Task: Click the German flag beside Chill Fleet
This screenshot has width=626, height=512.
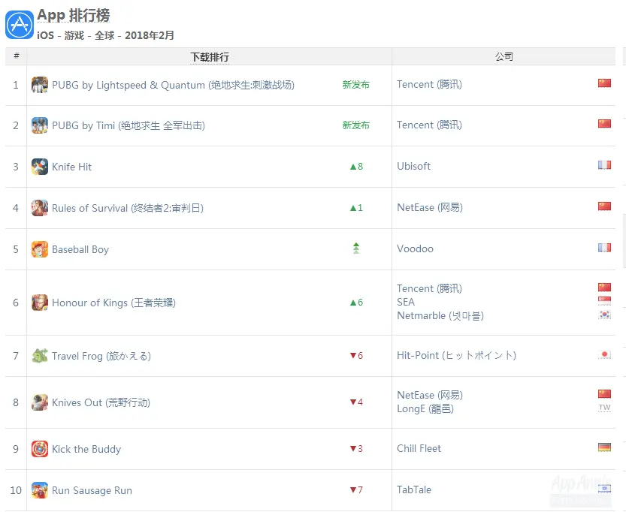Action: [x=604, y=447]
